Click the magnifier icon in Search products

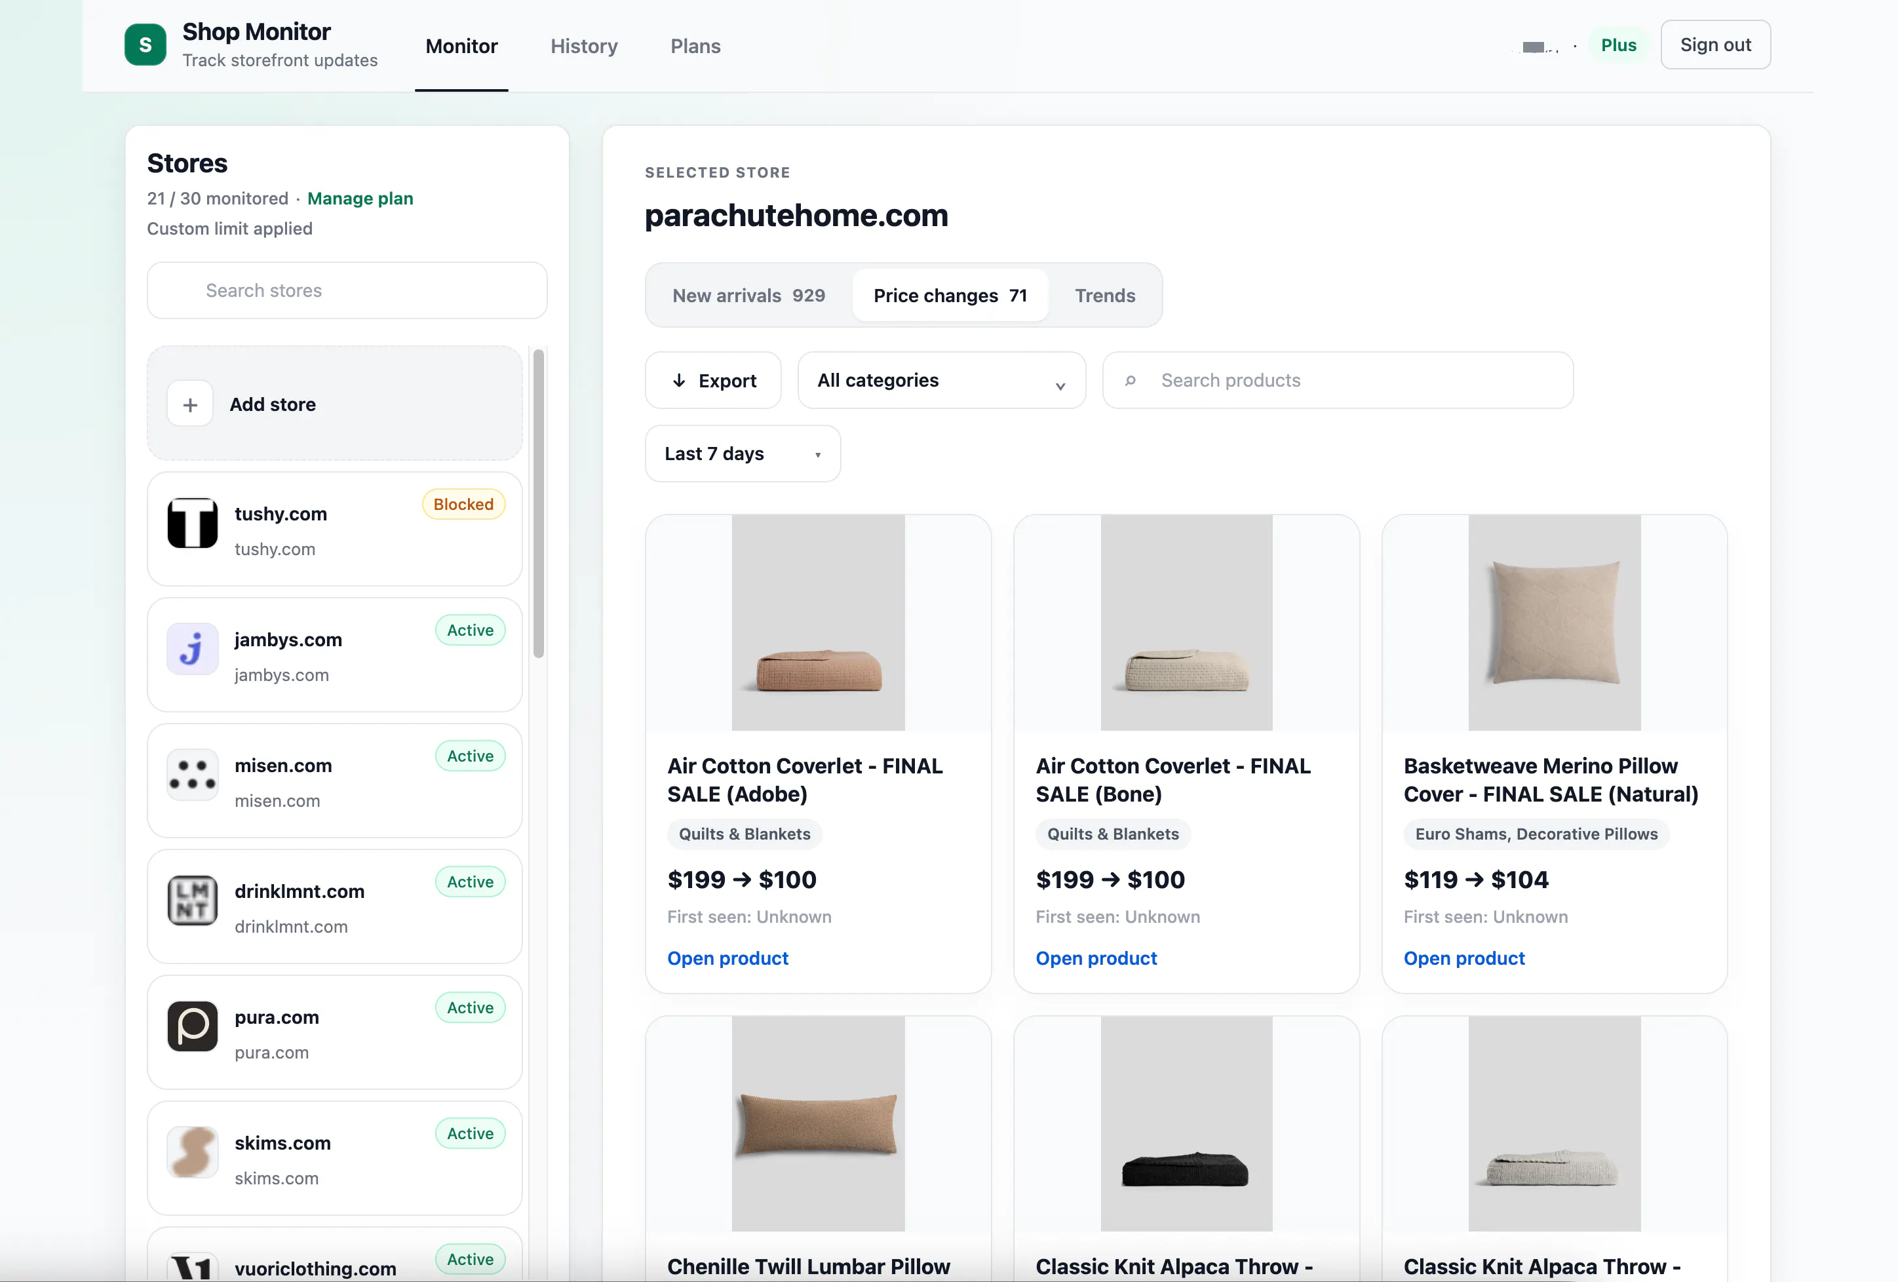tap(1131, 381)
